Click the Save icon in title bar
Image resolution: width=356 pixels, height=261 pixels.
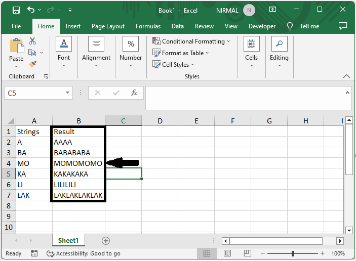[16, 10]
